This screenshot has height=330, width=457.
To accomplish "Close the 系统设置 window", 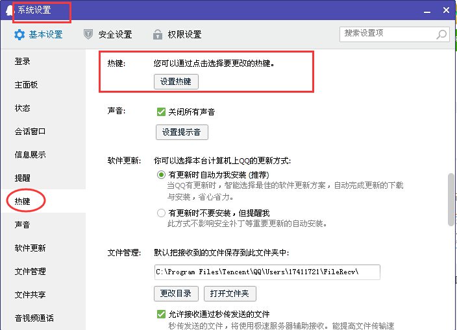I will pyautogui.click(x=446, y=10).
